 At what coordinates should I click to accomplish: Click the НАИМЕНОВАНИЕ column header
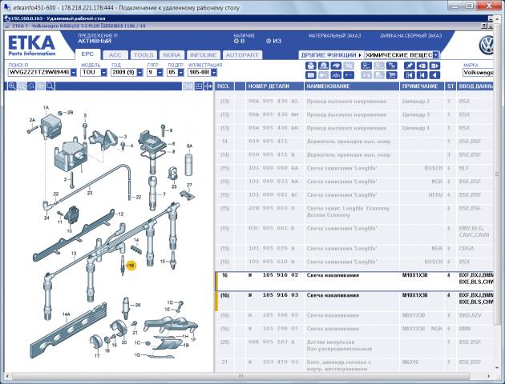(351, 86)
